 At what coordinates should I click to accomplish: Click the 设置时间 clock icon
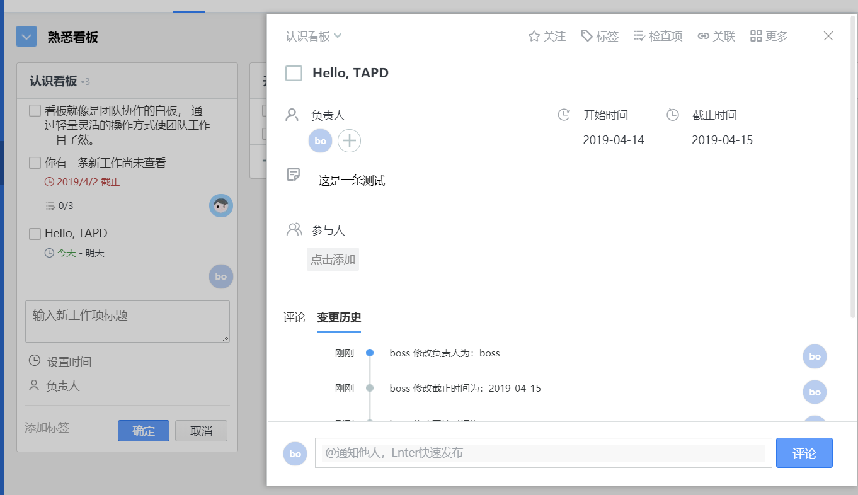[x=33, y=361]
